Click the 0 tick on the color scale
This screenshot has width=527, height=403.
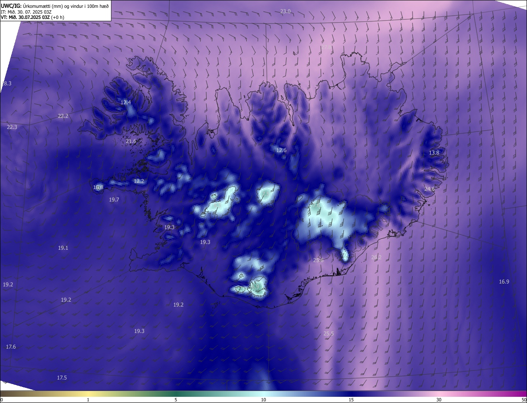[2, 400]
